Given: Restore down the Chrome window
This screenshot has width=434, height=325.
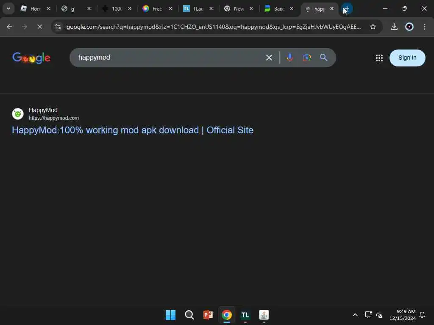Looking at the screenshot, I should click(405, 8).
